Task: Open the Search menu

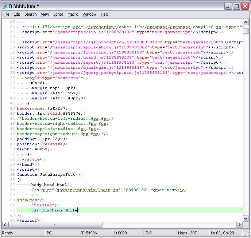Action: [30, 14]
